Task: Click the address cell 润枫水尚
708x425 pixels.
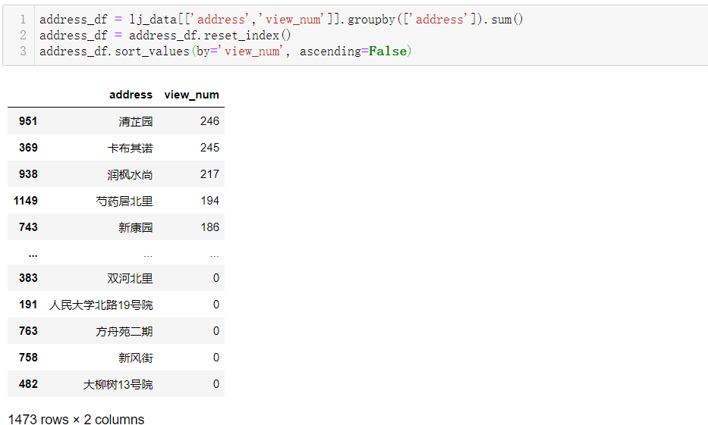Action: click(130, 174)
